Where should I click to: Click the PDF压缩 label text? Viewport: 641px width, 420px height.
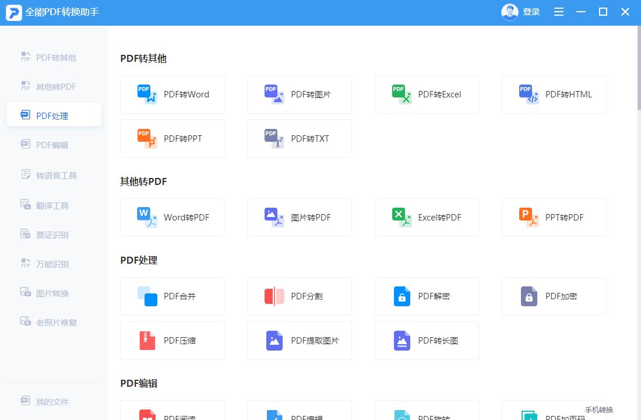pos(180,341)
